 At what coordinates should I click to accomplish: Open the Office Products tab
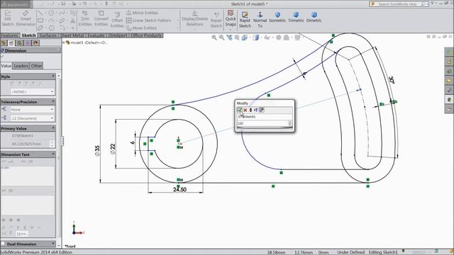tap(146, 35)
